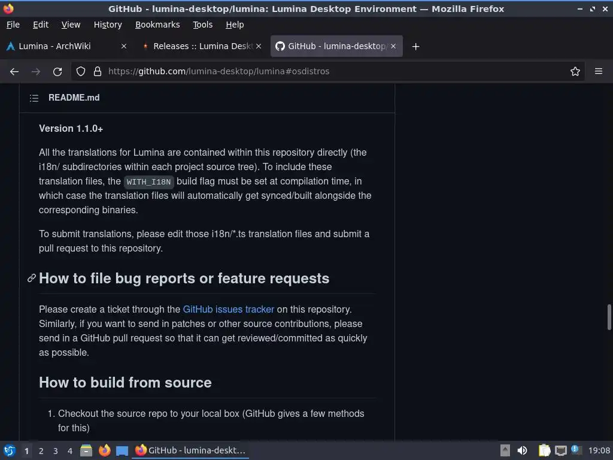Viewport: 613px width, 460px height.
Task: Open the notification tray icon
Action: tap(576, 450)
